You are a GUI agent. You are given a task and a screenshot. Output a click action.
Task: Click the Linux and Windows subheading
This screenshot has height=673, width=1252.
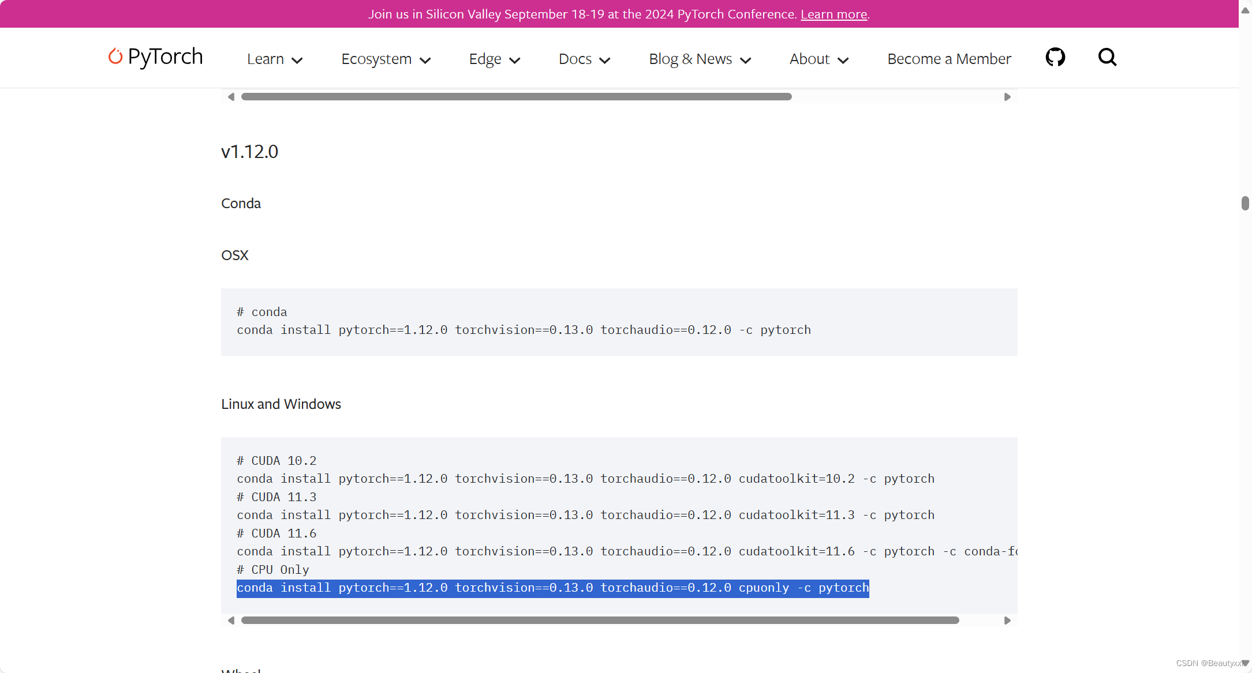(x=281, y=404)
